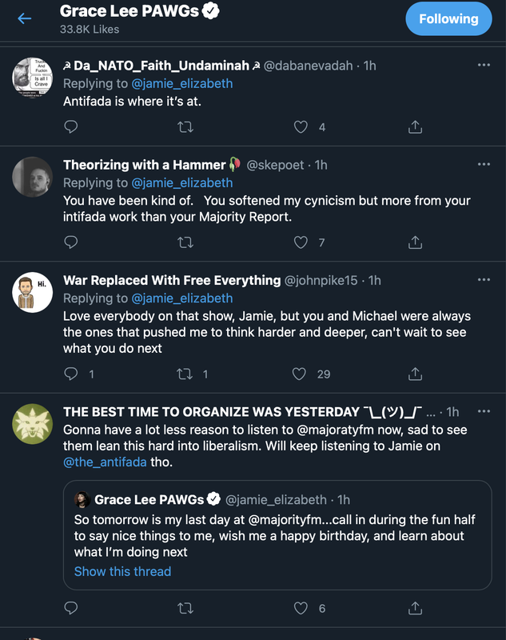
Task: Open more options on johnpike15's tweet
Action: coord(484,280)
